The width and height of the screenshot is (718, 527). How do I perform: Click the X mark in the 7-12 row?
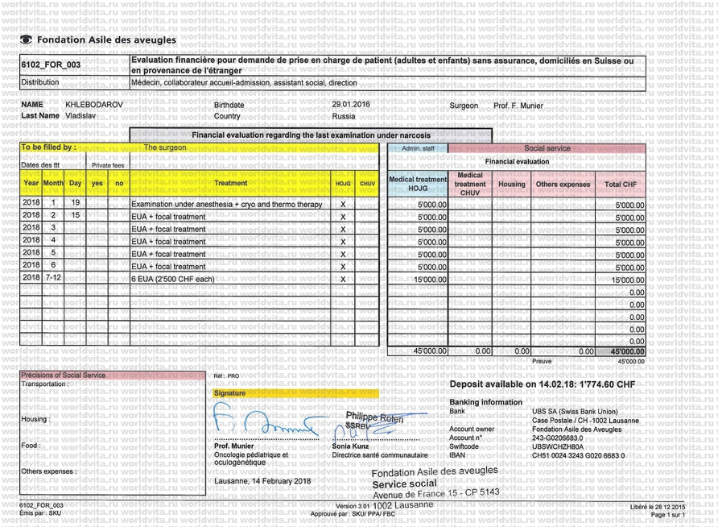click(x=343, y=279)
